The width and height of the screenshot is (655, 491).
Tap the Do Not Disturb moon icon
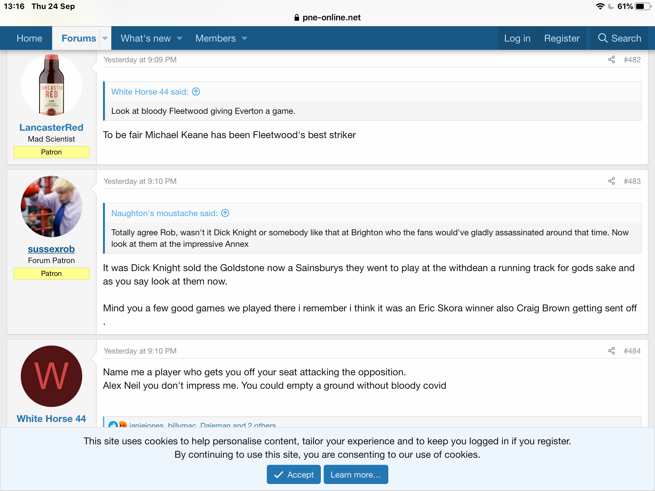click(611, 6)
